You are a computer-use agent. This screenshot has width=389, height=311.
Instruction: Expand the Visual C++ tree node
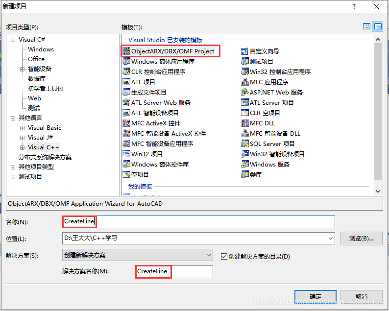(x=23, y=147)
